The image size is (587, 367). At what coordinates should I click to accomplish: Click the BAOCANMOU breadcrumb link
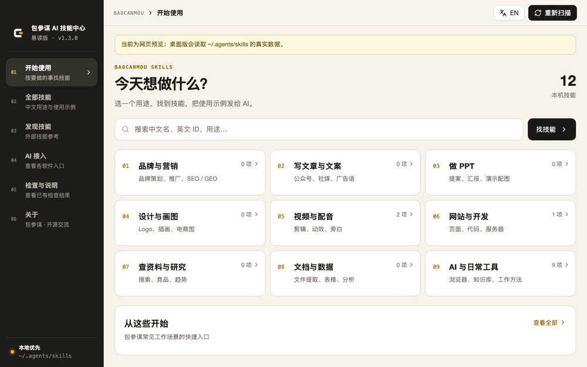click(129, 13)
